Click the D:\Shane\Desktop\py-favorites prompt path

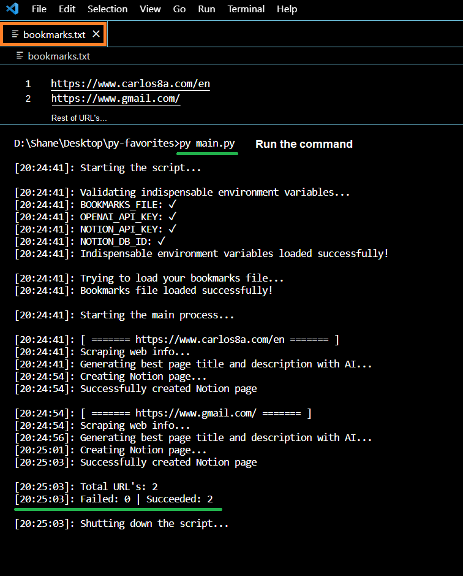tap(96, 144)
